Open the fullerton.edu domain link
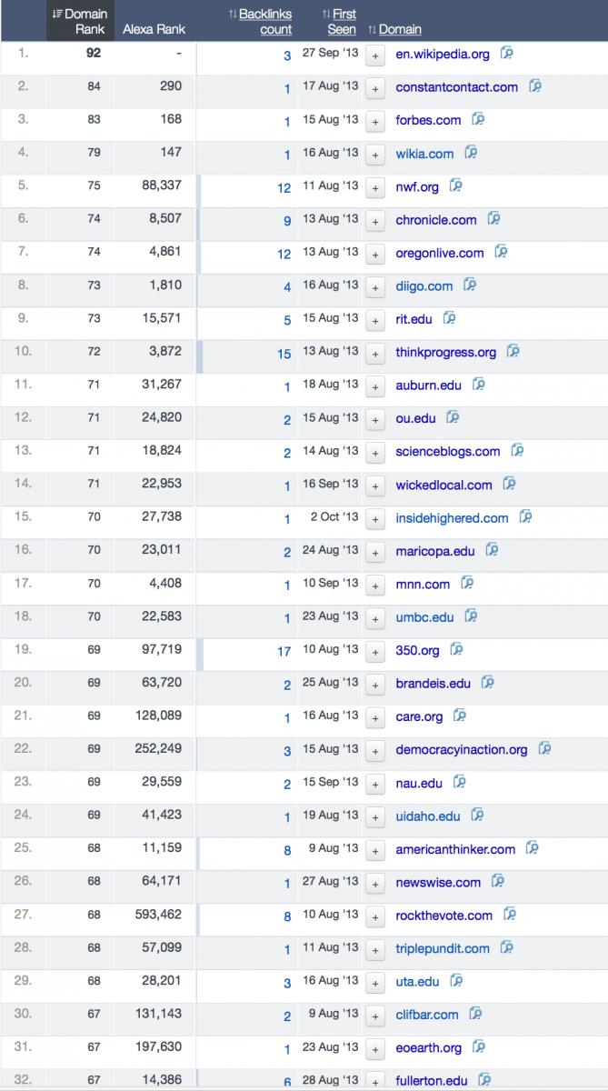The width and height of the screenshot is (608, 1091). [x=433, y=1081]
